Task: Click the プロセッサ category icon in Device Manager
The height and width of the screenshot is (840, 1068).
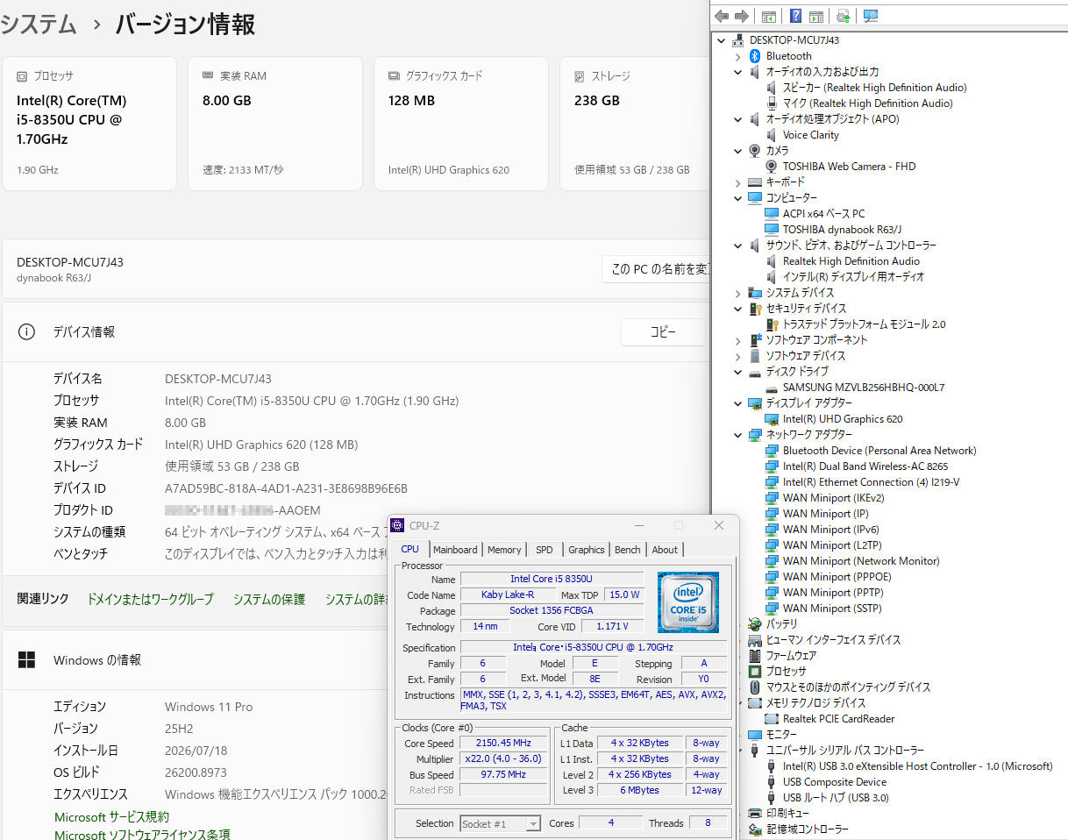Action: 755,672
